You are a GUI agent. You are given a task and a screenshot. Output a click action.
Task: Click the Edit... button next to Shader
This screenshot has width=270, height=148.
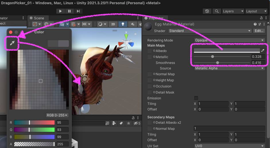(259, 31)
